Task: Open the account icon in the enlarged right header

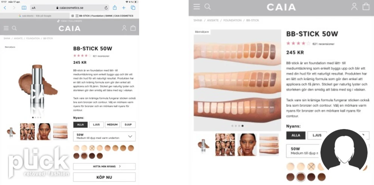Action: [x=355, y=6]
